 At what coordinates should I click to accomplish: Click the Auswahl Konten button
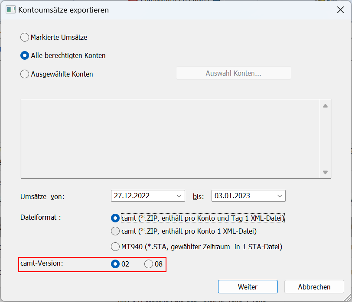coord(234,73)
